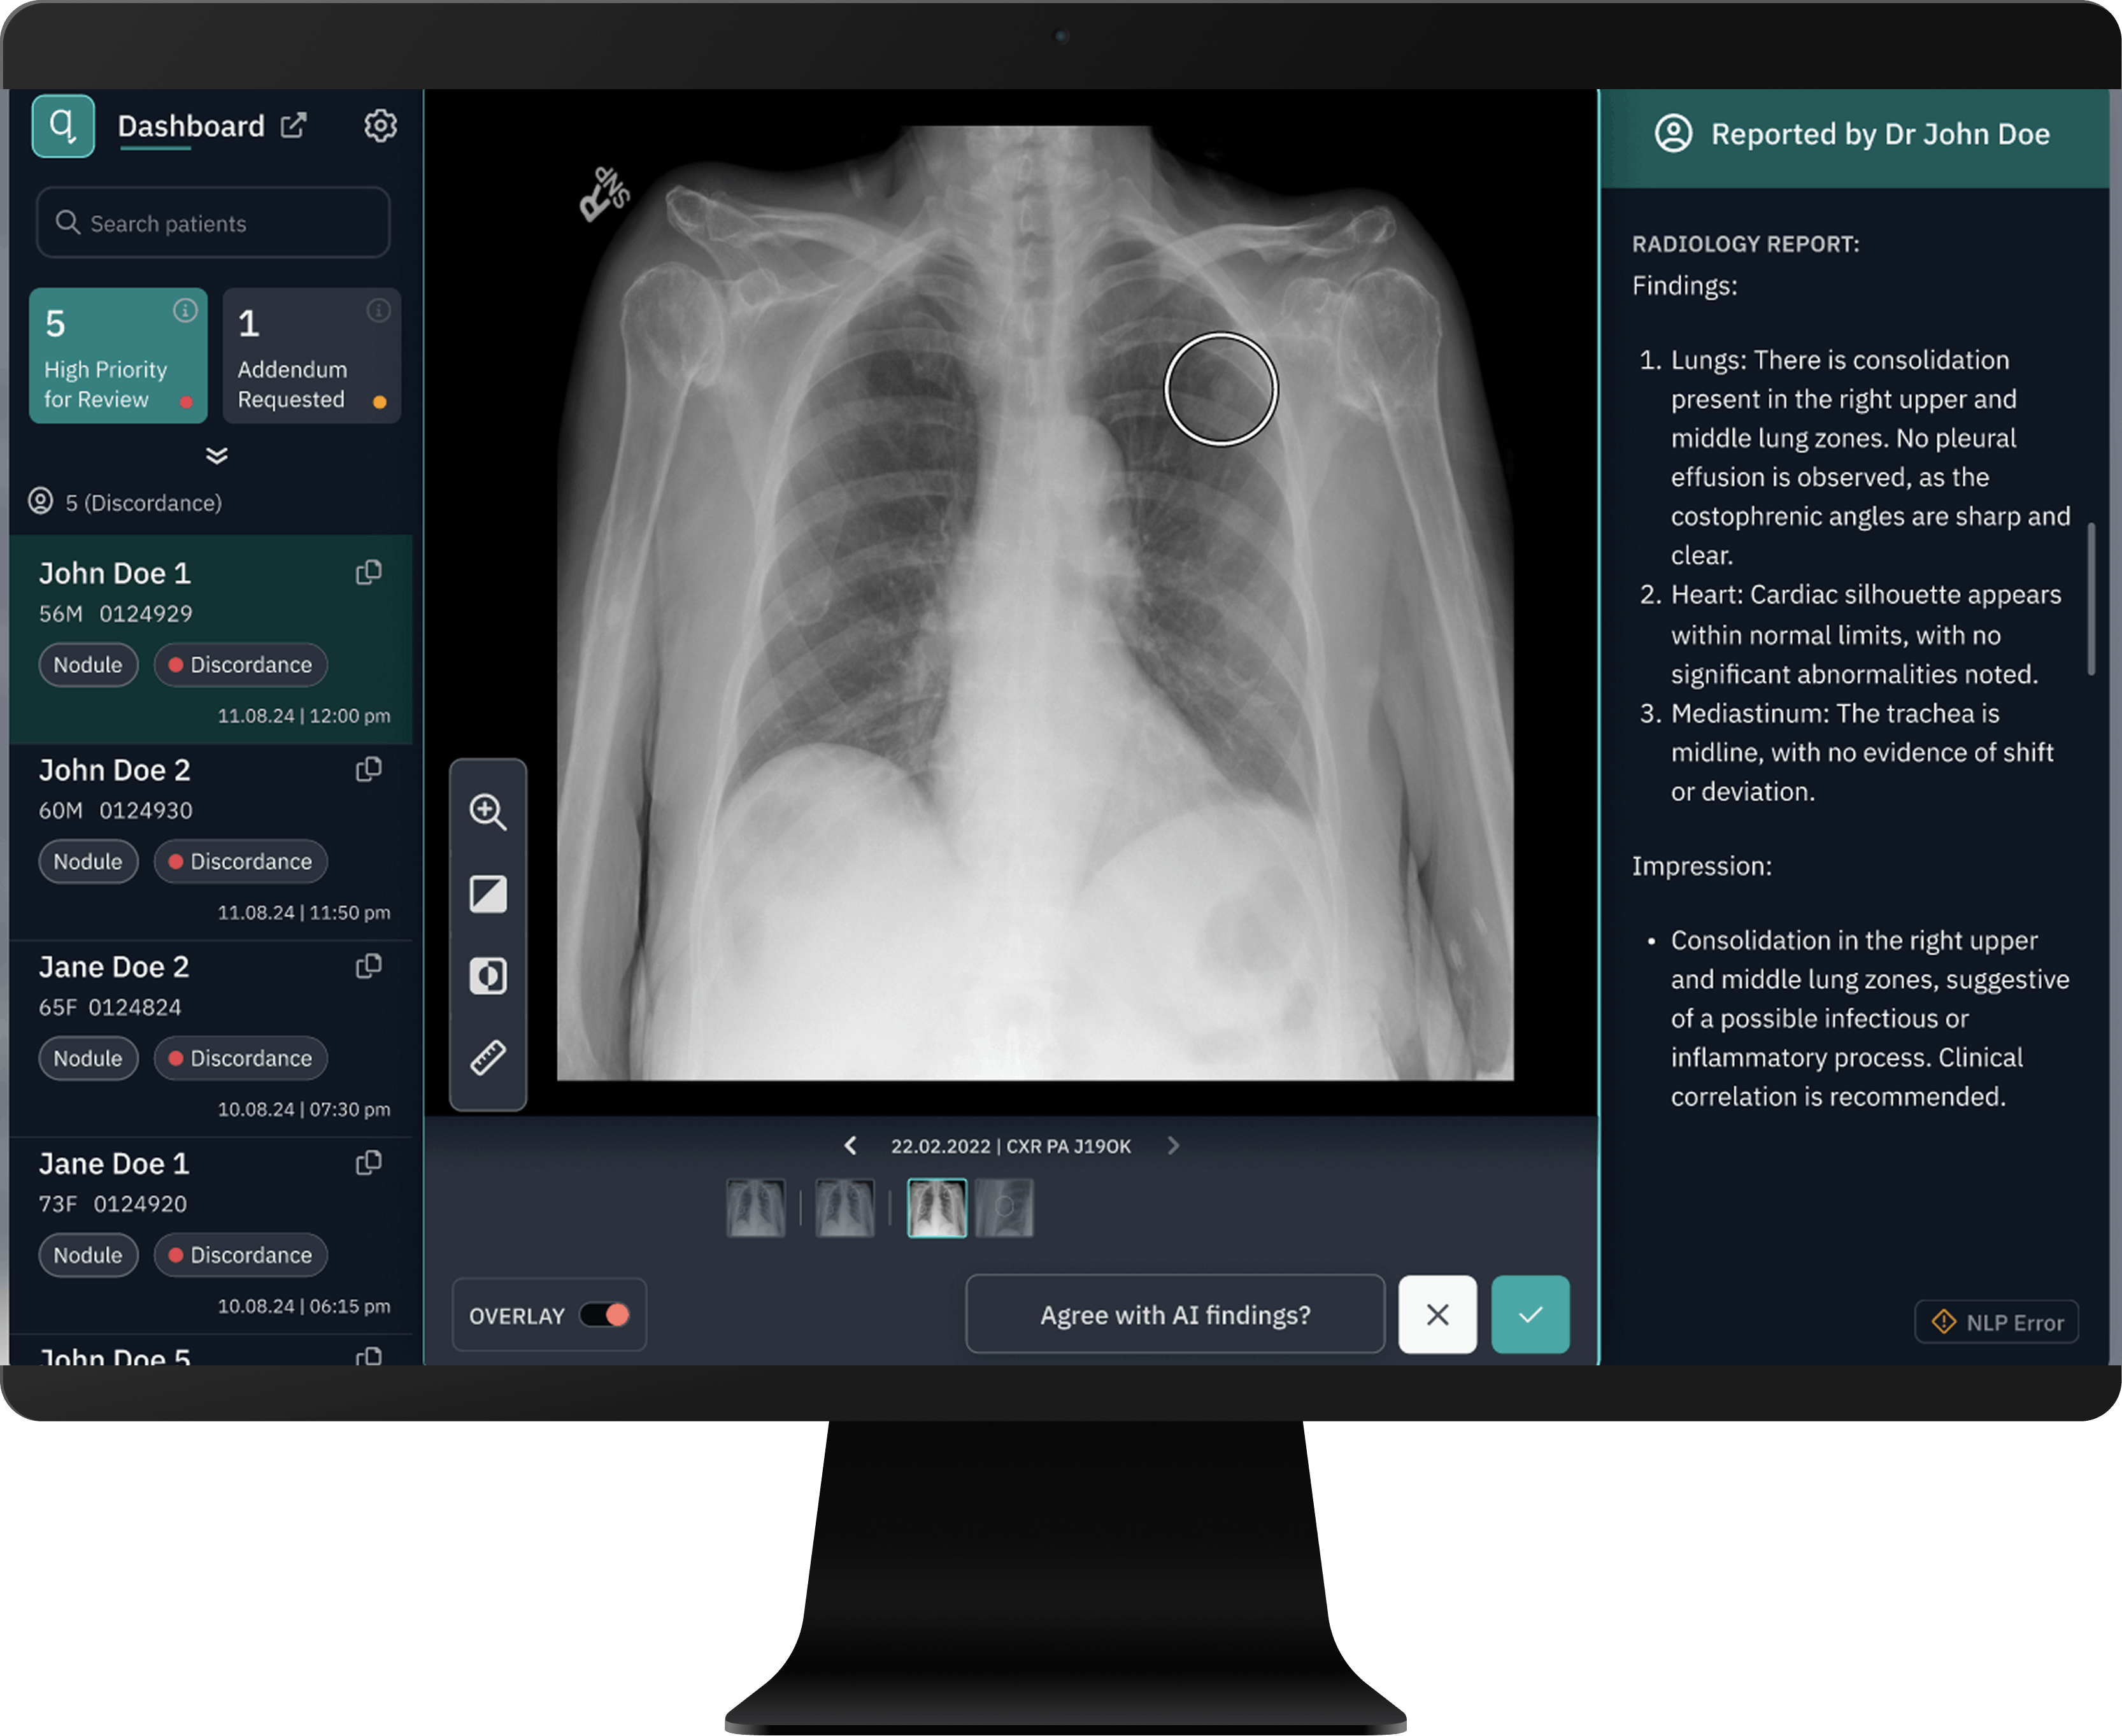Click Nodule tag on John Doe 1
Viewport: 2122px width, 1736px height.
[x=88, y=665]
